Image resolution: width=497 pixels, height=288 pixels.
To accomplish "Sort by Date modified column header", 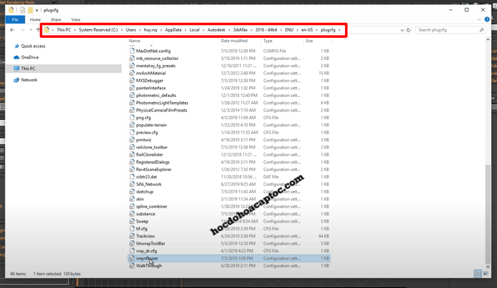I will tap(235, 41).
